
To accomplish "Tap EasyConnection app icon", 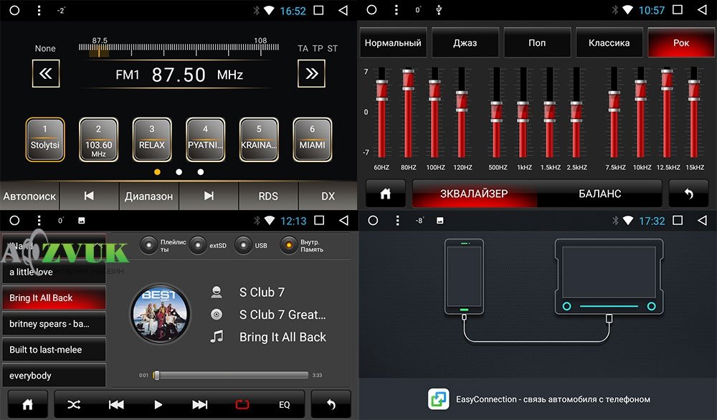I will pyautogui.click(x=439, y=399).
